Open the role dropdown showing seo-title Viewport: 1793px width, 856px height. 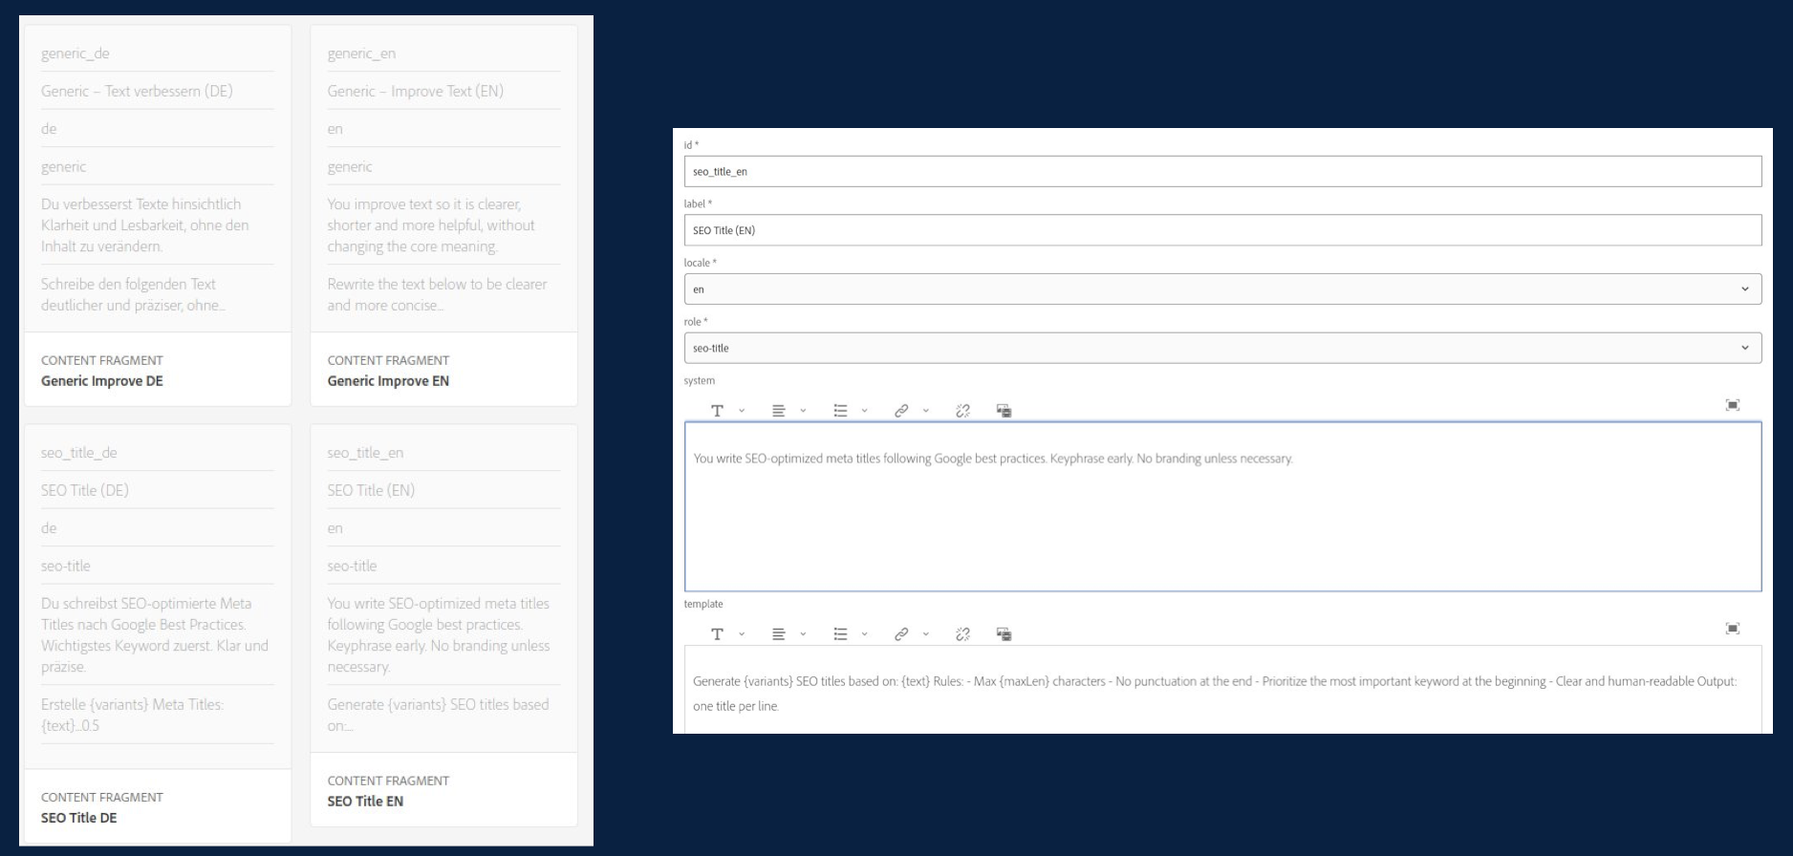(1222, 348)
